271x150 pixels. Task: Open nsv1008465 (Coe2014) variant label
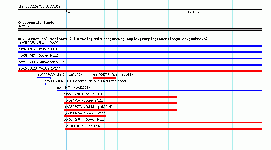tap(83, 126)
